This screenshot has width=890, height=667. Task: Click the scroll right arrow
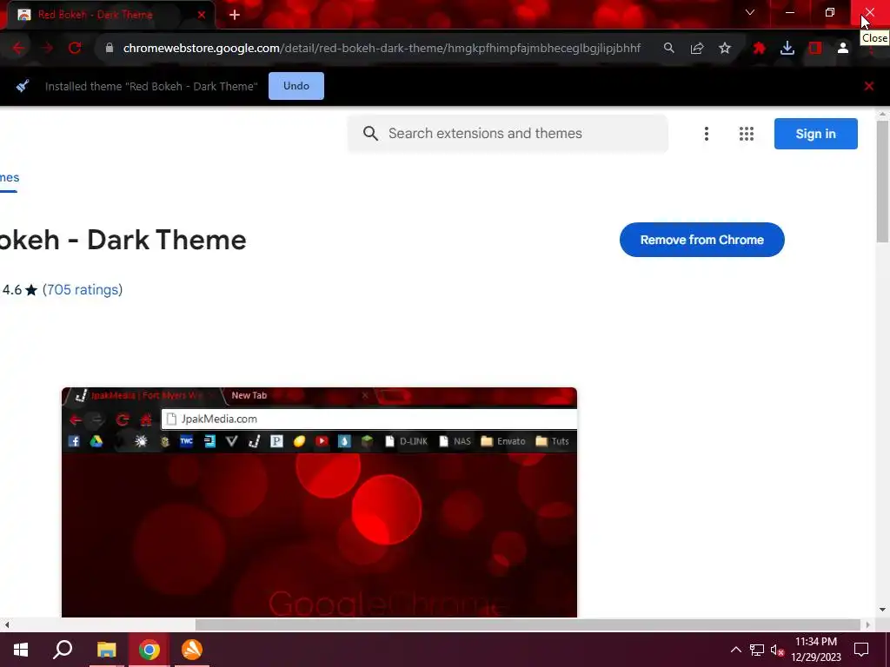tap(868, 624)
